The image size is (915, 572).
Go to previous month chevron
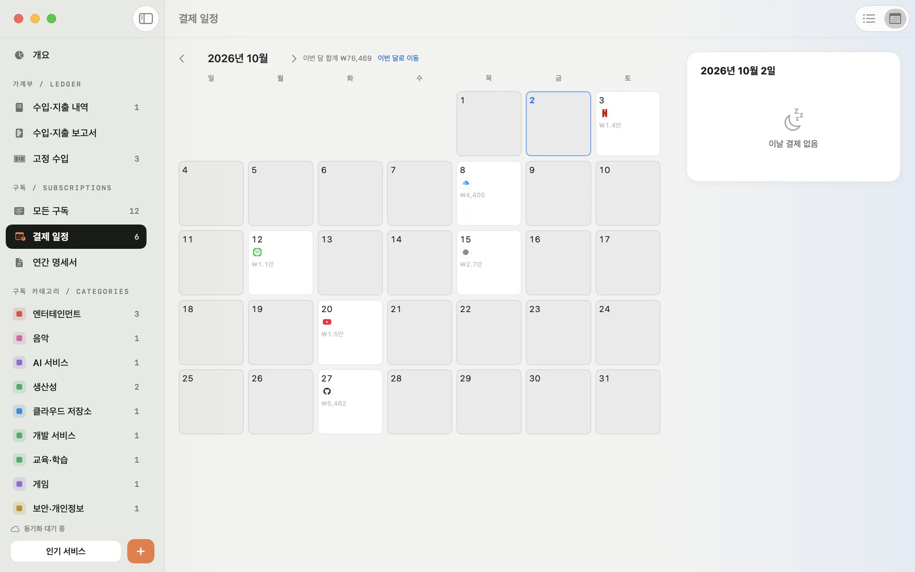(182, 58)
